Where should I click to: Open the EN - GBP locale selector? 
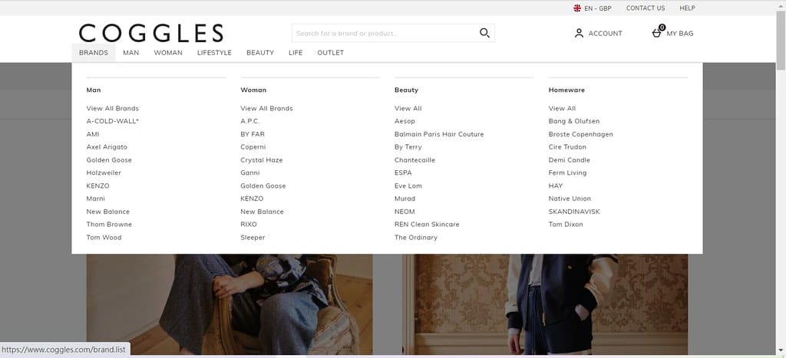tap(597, 8)
